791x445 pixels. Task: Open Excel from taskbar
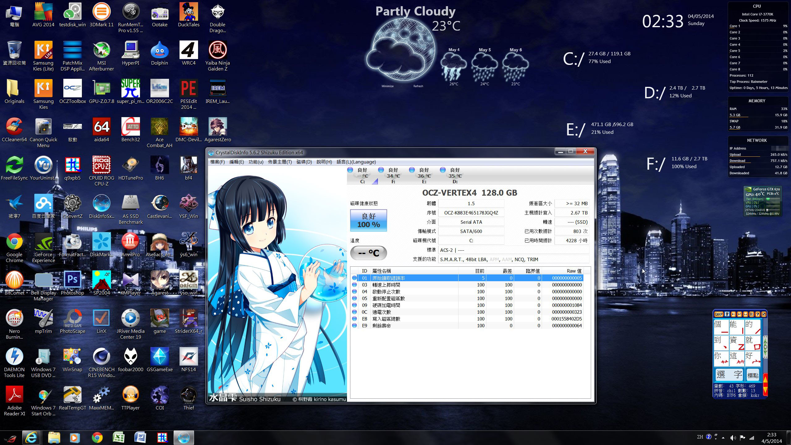(119, 438)
